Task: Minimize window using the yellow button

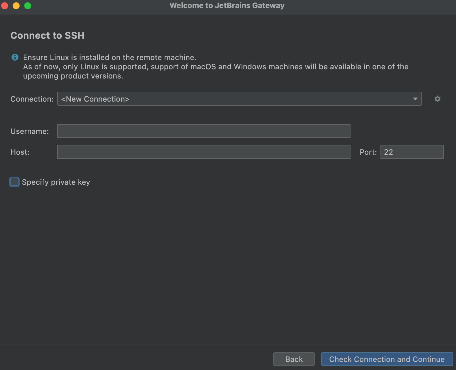Action: tap(16, 5)
